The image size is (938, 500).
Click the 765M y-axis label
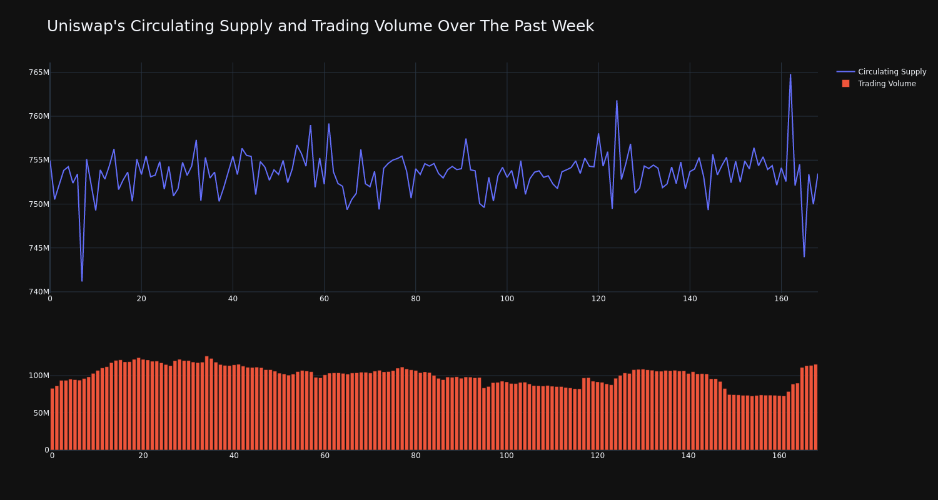pos(39,72)
